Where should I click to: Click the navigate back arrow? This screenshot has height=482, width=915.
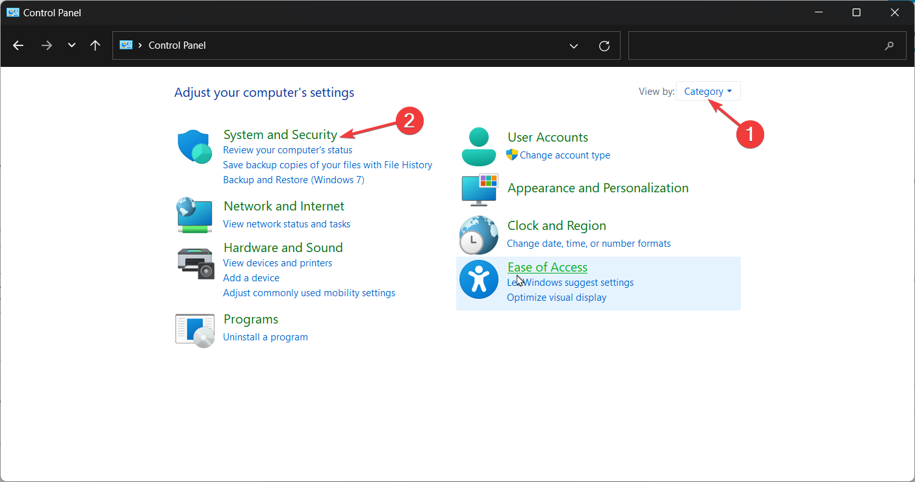tap(18, 45)
